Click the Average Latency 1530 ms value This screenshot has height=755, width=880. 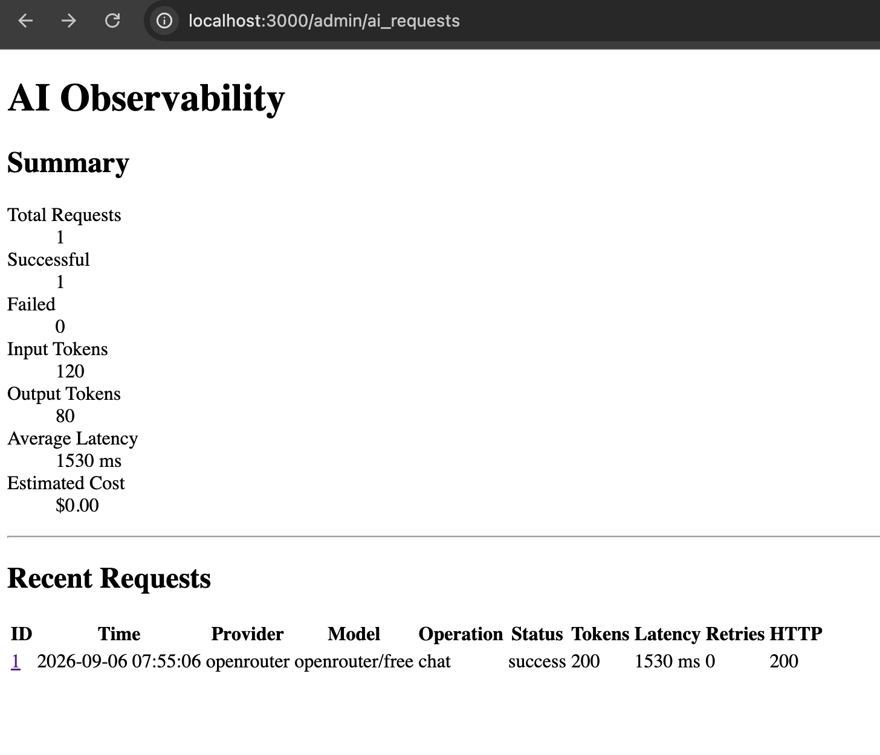89,461
